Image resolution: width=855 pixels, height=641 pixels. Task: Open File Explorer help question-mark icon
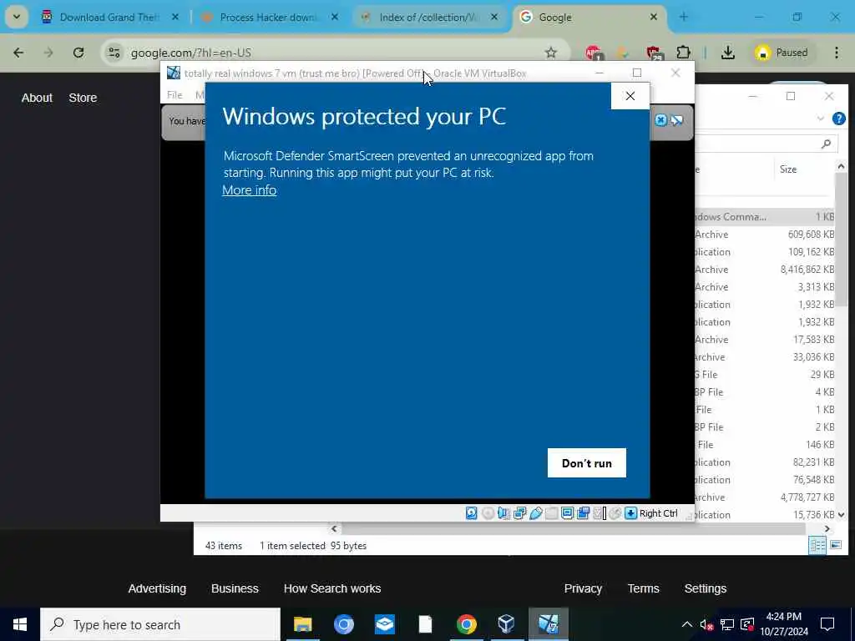click(839, 119)
